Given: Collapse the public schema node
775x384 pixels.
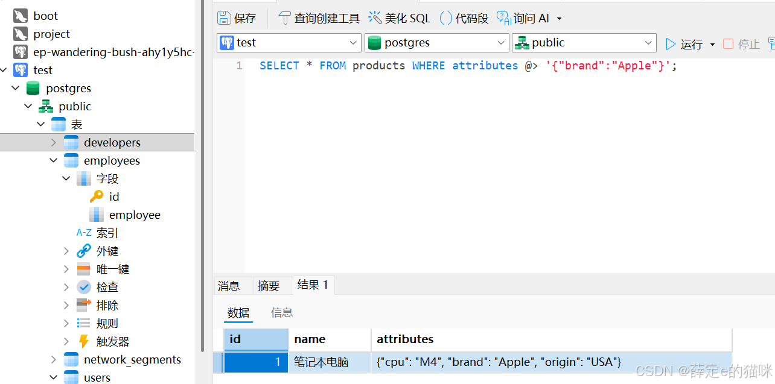Looking at the screenshot, I should pyautogui.click(x=28, y=107).
